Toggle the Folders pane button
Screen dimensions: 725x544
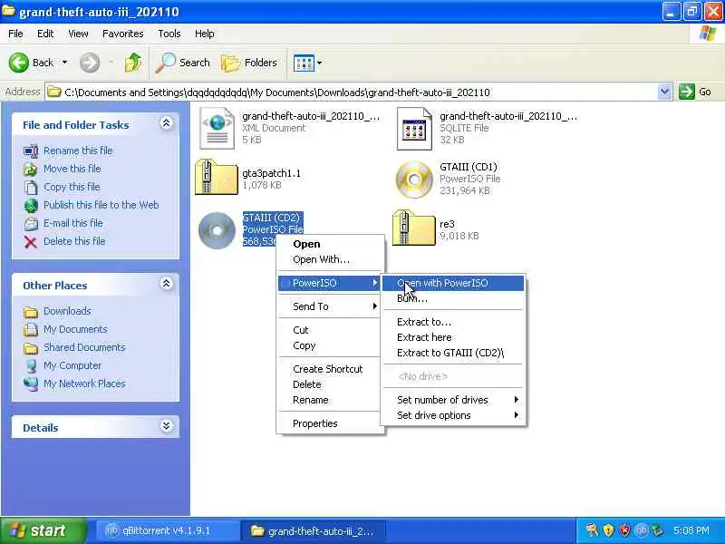click(x=249, y=63)
